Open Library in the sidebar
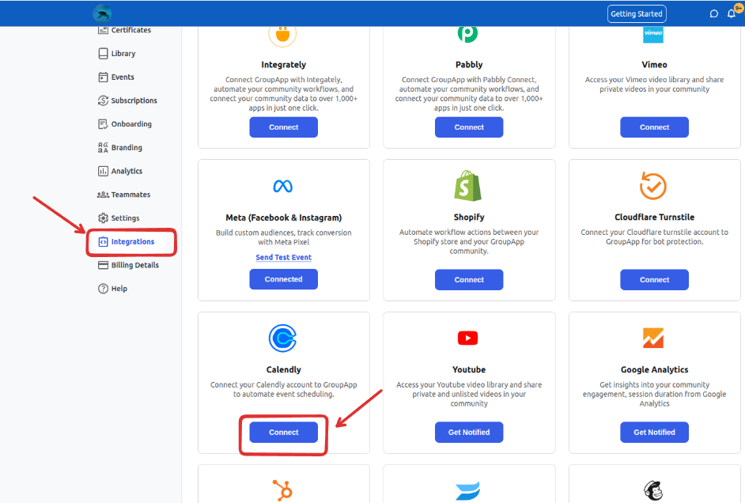The width and height of the screenshot is (745, 503). (117, 54)
